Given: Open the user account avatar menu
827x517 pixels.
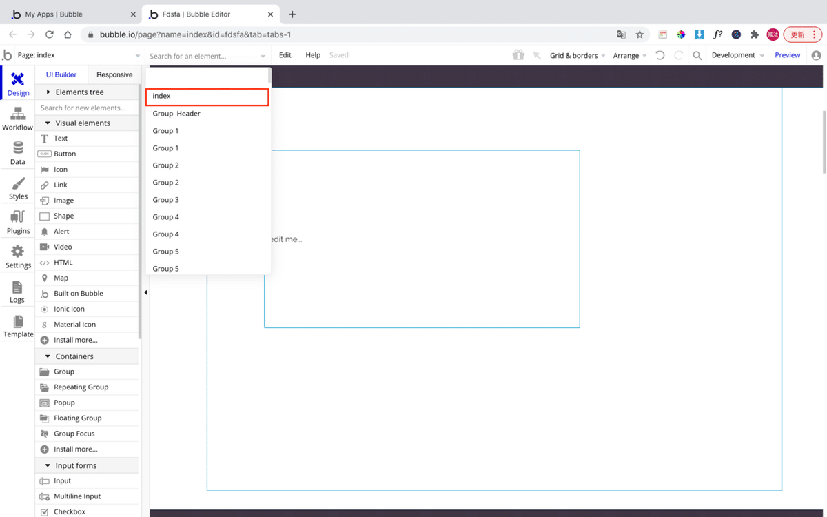Looking at the screenshot, I should (817, 55).
